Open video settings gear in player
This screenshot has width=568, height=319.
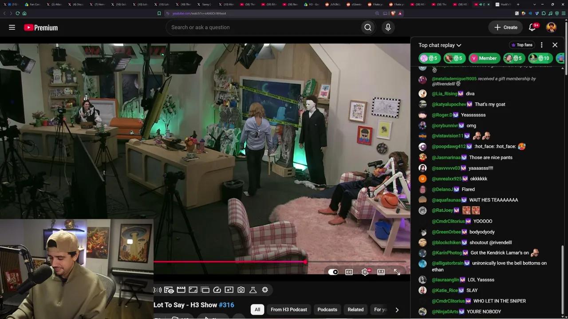[365, 272]
